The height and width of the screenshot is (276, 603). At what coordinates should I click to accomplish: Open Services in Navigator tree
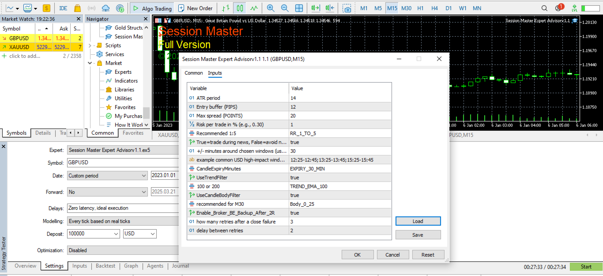click(114, 54)
